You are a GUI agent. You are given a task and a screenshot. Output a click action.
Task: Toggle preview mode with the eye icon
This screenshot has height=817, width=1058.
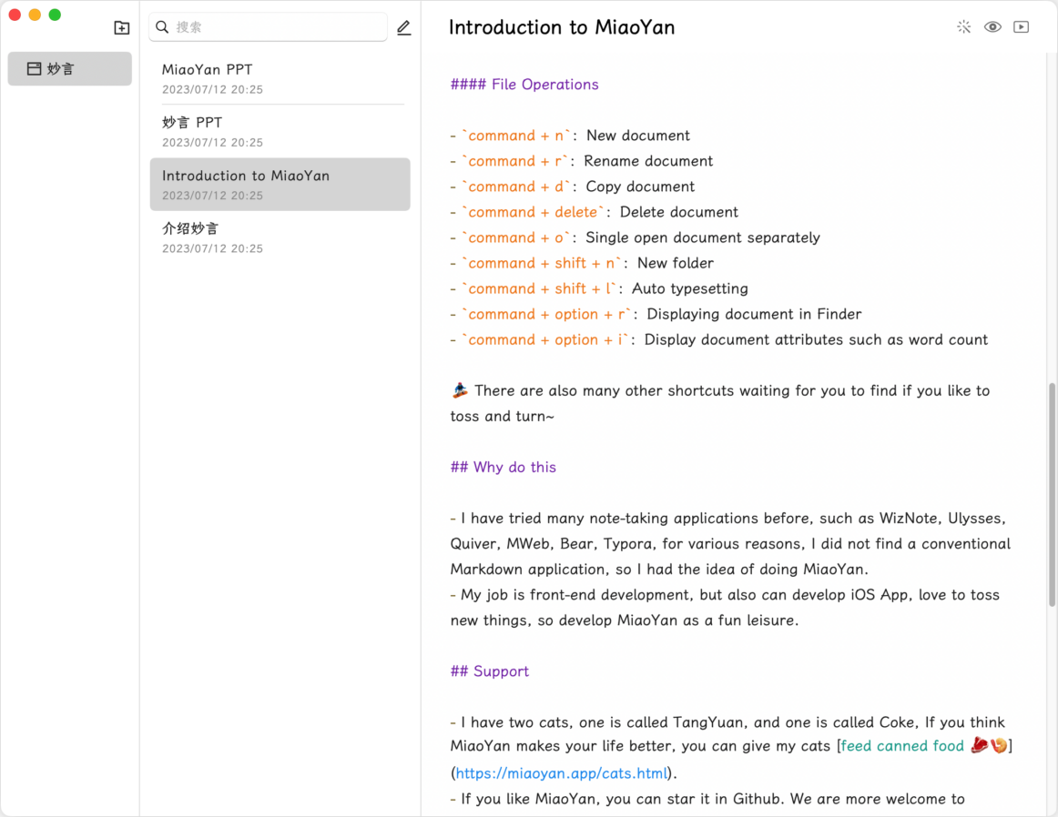[992, 27]
